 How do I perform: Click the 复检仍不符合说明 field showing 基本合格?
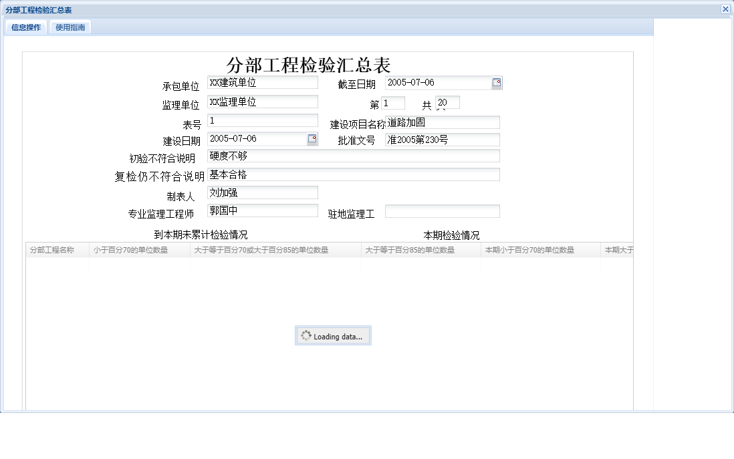click(352, 174)
